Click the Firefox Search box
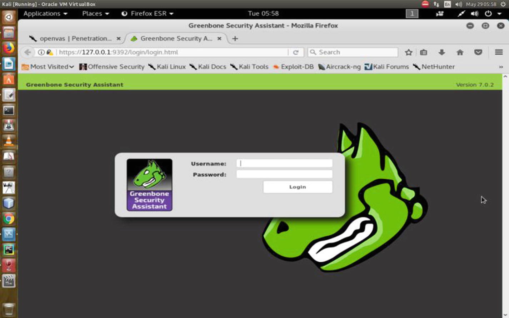 (x=353, y=52)
